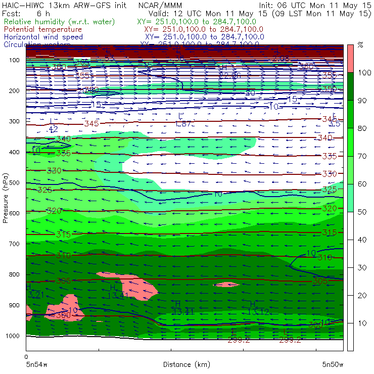The width and height of the screenshot is (374, 374).
Task: Click the '3.21' wind maximum value
Action: (36, 295)
